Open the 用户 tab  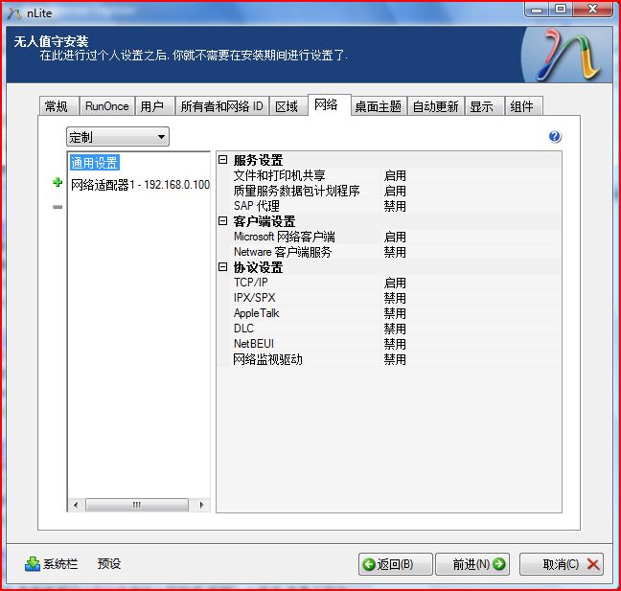(x=154, y=106)
